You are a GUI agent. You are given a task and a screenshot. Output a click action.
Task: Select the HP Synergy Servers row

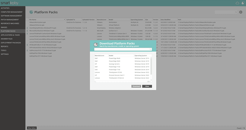pos(122,64)
